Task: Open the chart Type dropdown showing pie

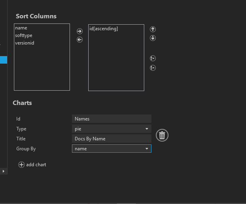Action: (112, 129)
